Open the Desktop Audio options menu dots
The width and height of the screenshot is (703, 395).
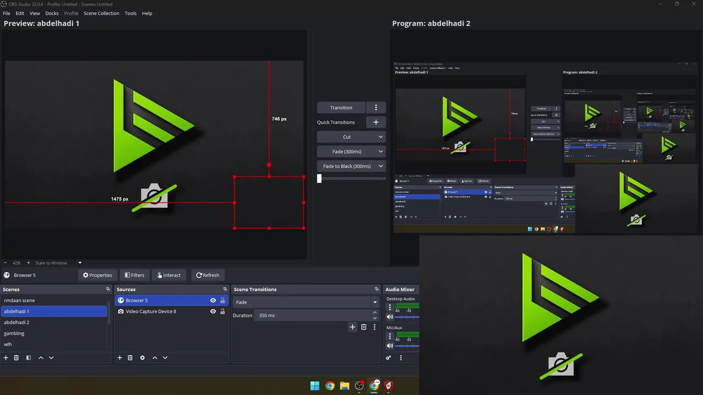pyautogui.click(x=390, y=308)
